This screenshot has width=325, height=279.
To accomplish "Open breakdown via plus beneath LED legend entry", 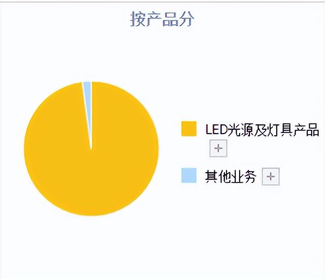I will coord(218,148).
